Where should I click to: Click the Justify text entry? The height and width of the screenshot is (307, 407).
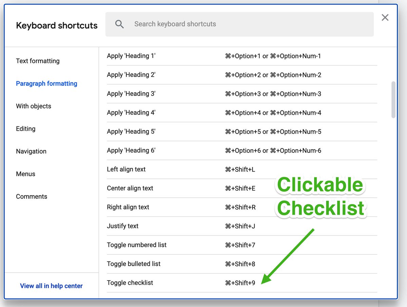(x=122, y=226)
